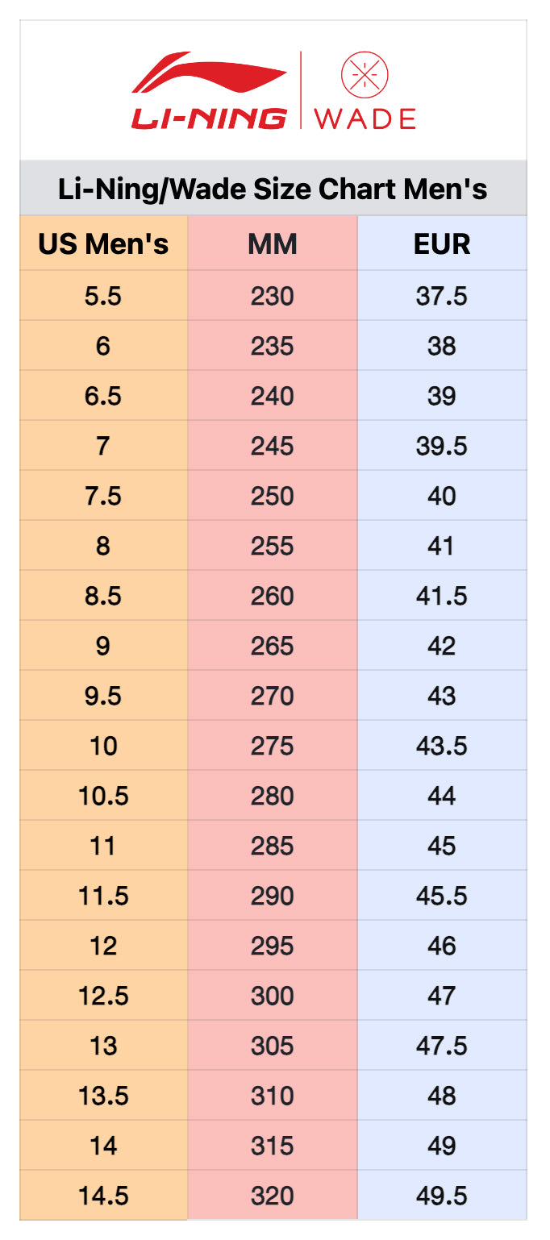Click EUR size 49.5 cell

tap(442, 1196)
